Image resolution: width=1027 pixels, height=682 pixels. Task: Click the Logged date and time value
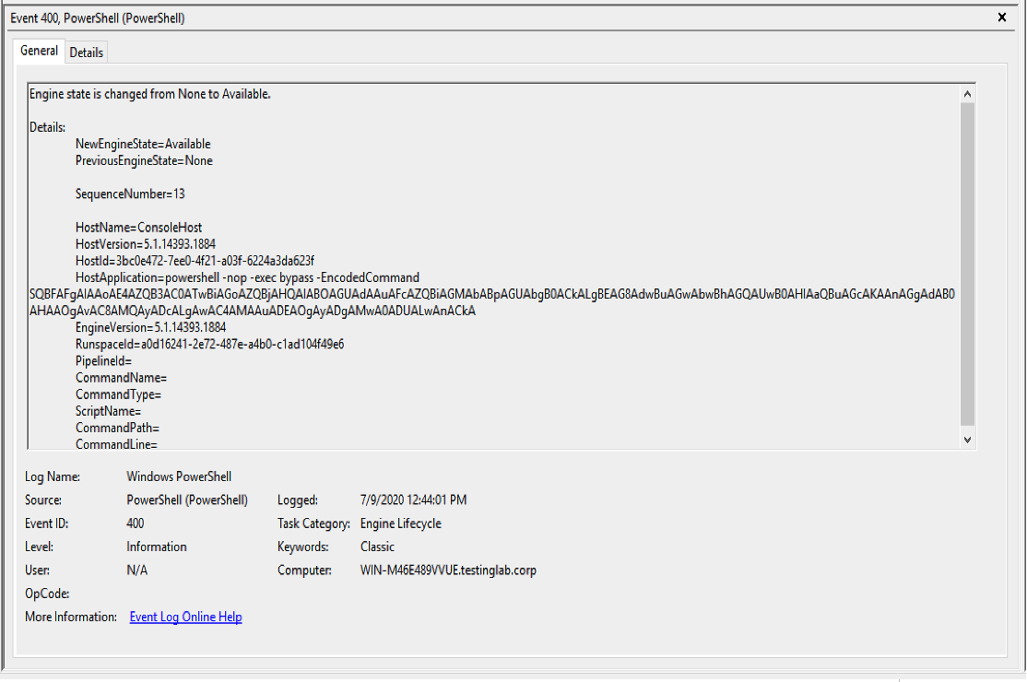click(x=413, y=500)
